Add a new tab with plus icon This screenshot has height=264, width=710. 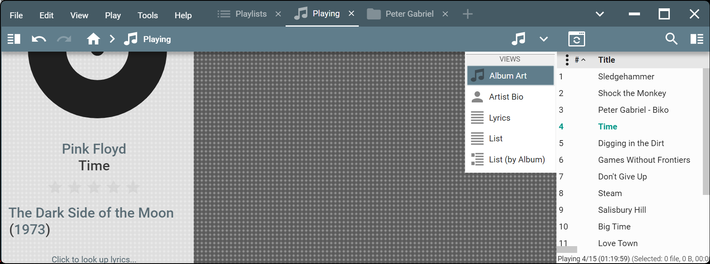(468, 14)
